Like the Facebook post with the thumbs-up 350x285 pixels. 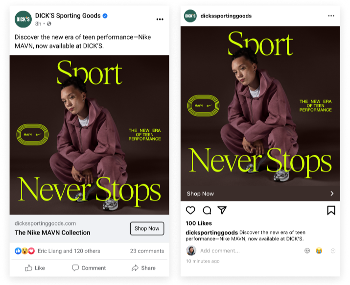[35, 268]
